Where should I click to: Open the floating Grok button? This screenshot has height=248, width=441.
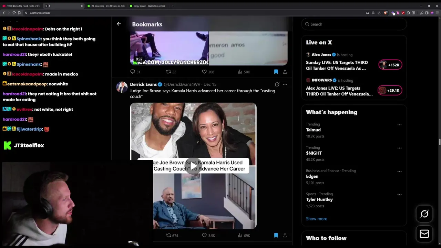click(424, 214)
